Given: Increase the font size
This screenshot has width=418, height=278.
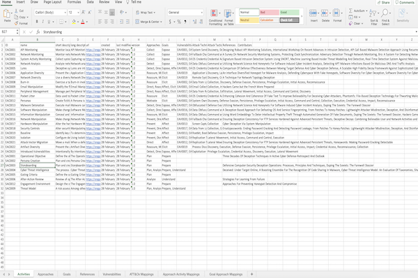Looking at the screenshot, I should tap(84, 13).
